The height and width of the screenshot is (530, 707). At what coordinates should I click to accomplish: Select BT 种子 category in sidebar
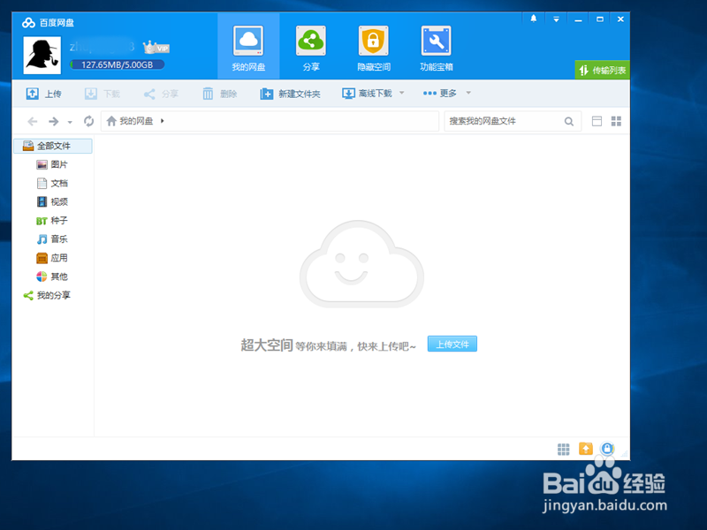point(52,221)
